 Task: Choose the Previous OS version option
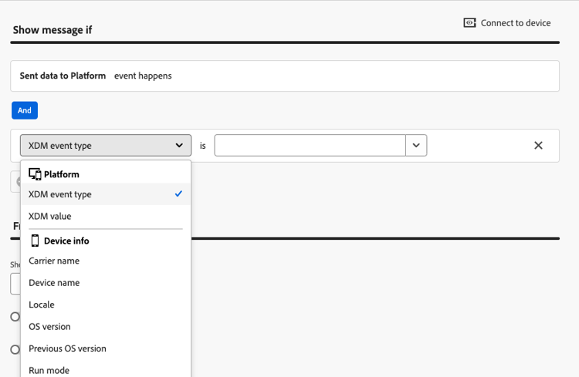106,348
